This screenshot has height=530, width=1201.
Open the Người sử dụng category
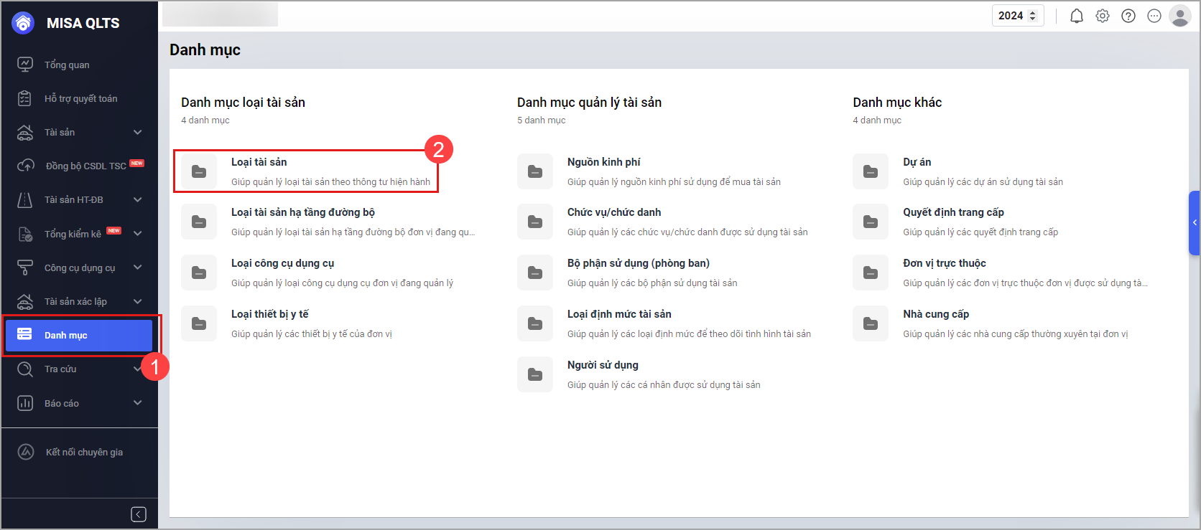pyautogui.click(x=640, y=374)
